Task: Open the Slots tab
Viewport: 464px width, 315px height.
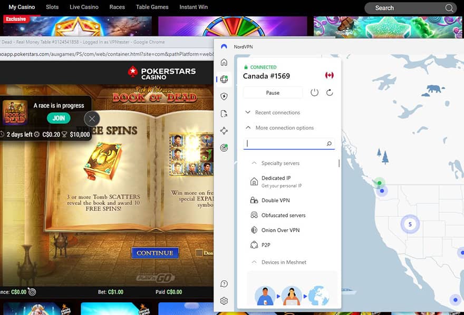Action: click(x=52, y=7)
